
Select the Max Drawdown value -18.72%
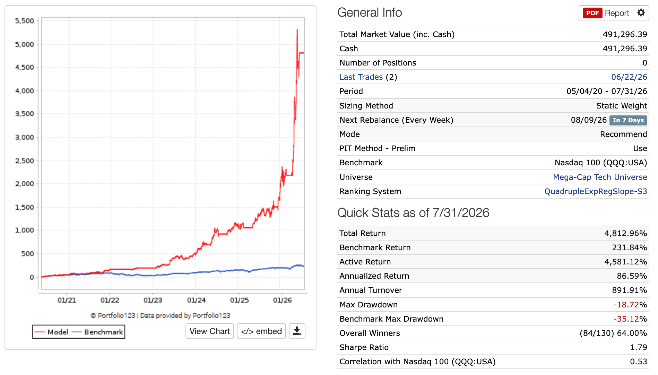click(630, 305)
